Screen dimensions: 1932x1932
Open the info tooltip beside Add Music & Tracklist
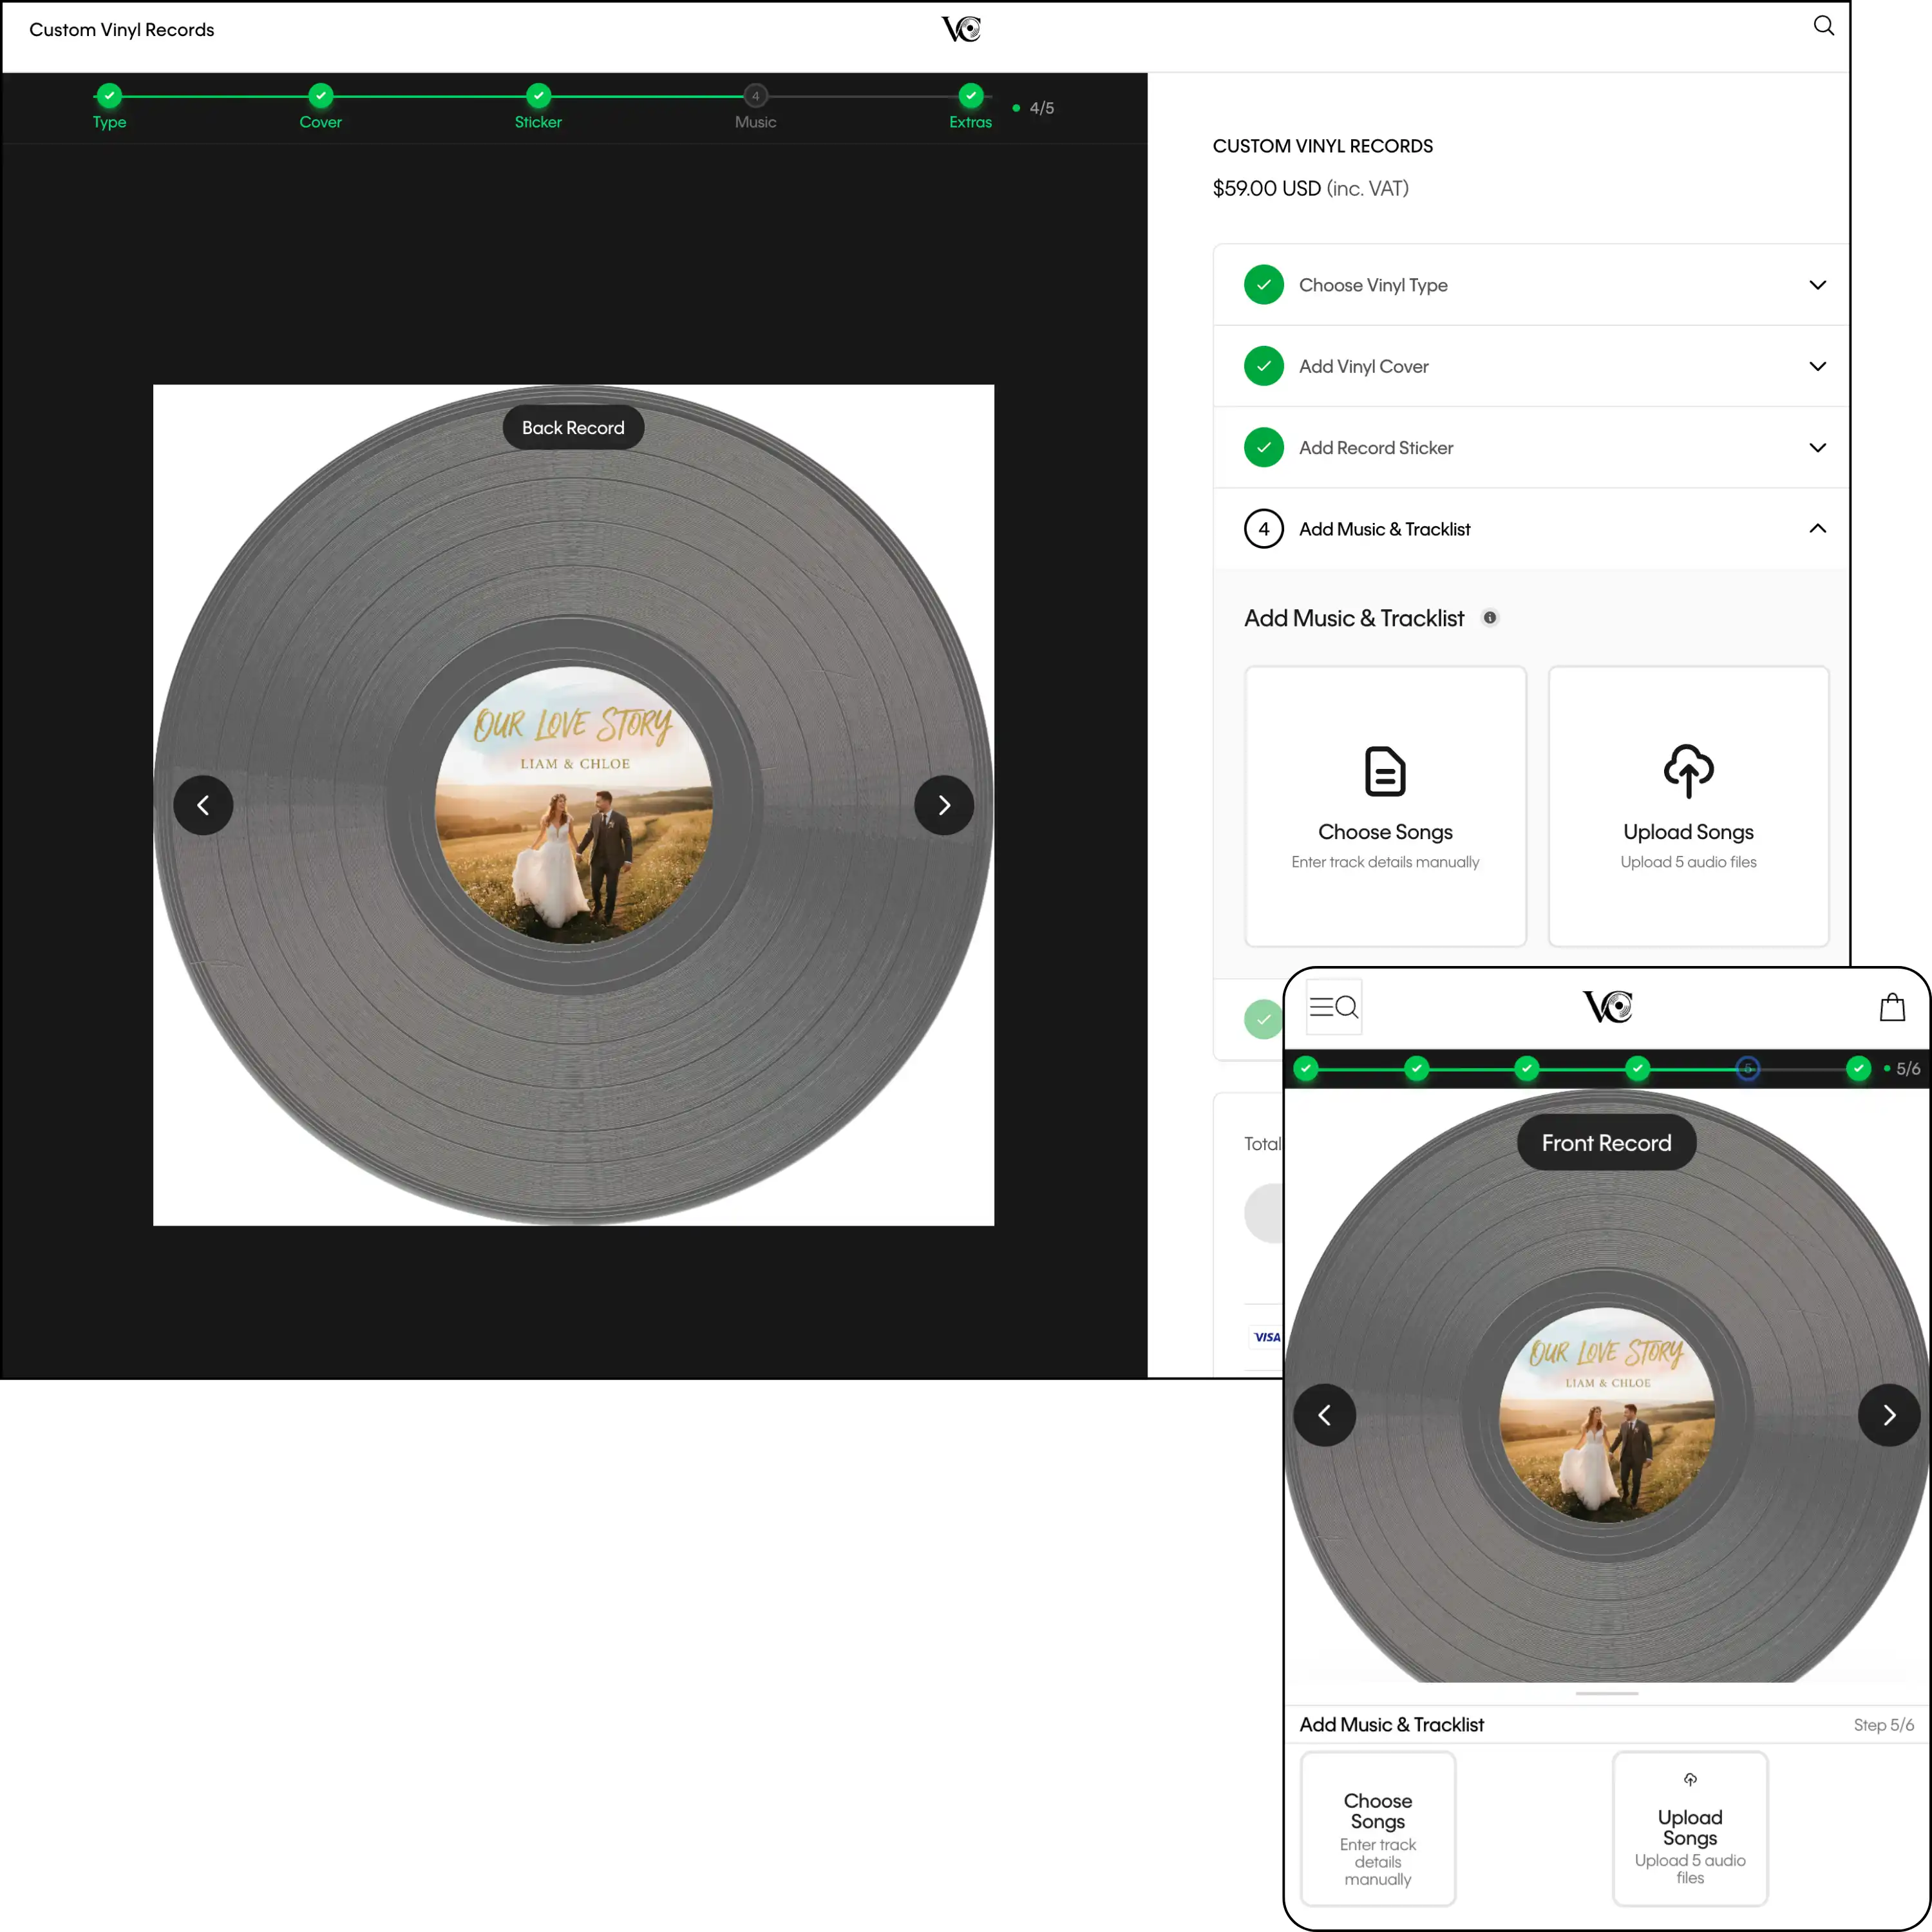point(1491,617)
